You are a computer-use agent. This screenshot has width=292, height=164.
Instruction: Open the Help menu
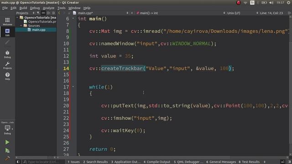(87, 8)
